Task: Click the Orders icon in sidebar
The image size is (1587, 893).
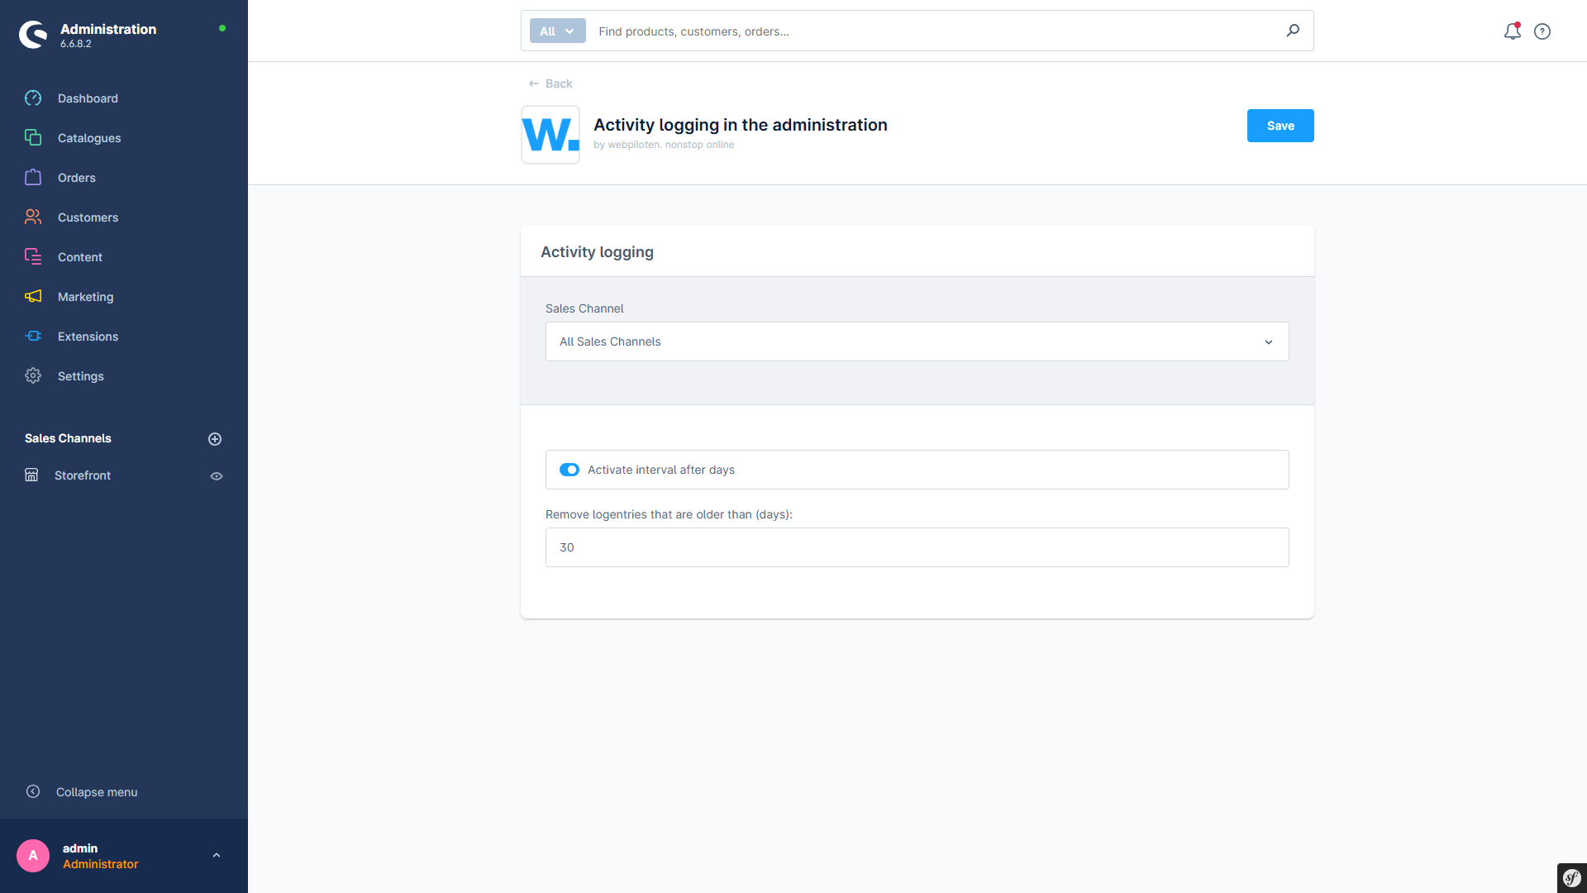Action: (x=34, y=178)
